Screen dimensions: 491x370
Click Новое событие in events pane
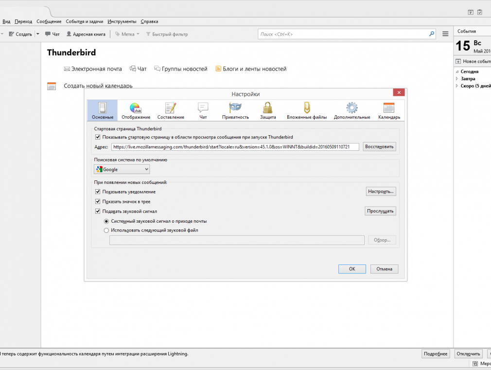coord(473,61)
